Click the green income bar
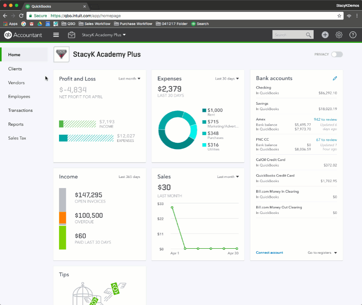 tap(77, 124)
